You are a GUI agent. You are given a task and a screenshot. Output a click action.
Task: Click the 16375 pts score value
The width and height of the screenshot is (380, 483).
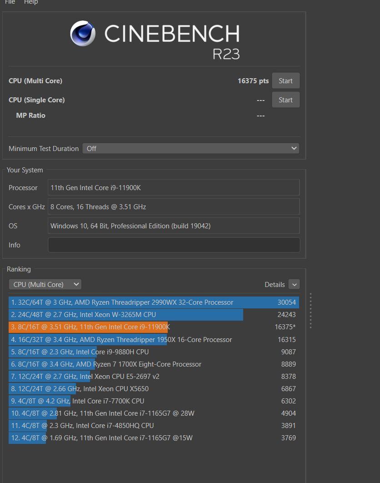[253, 81]
